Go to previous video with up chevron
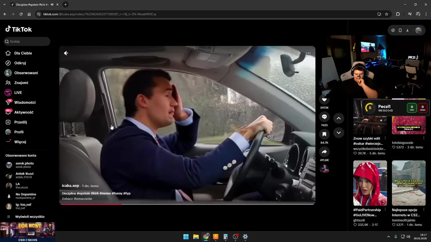The width and height of the screenshot is (431, 242). click(339, 118)
